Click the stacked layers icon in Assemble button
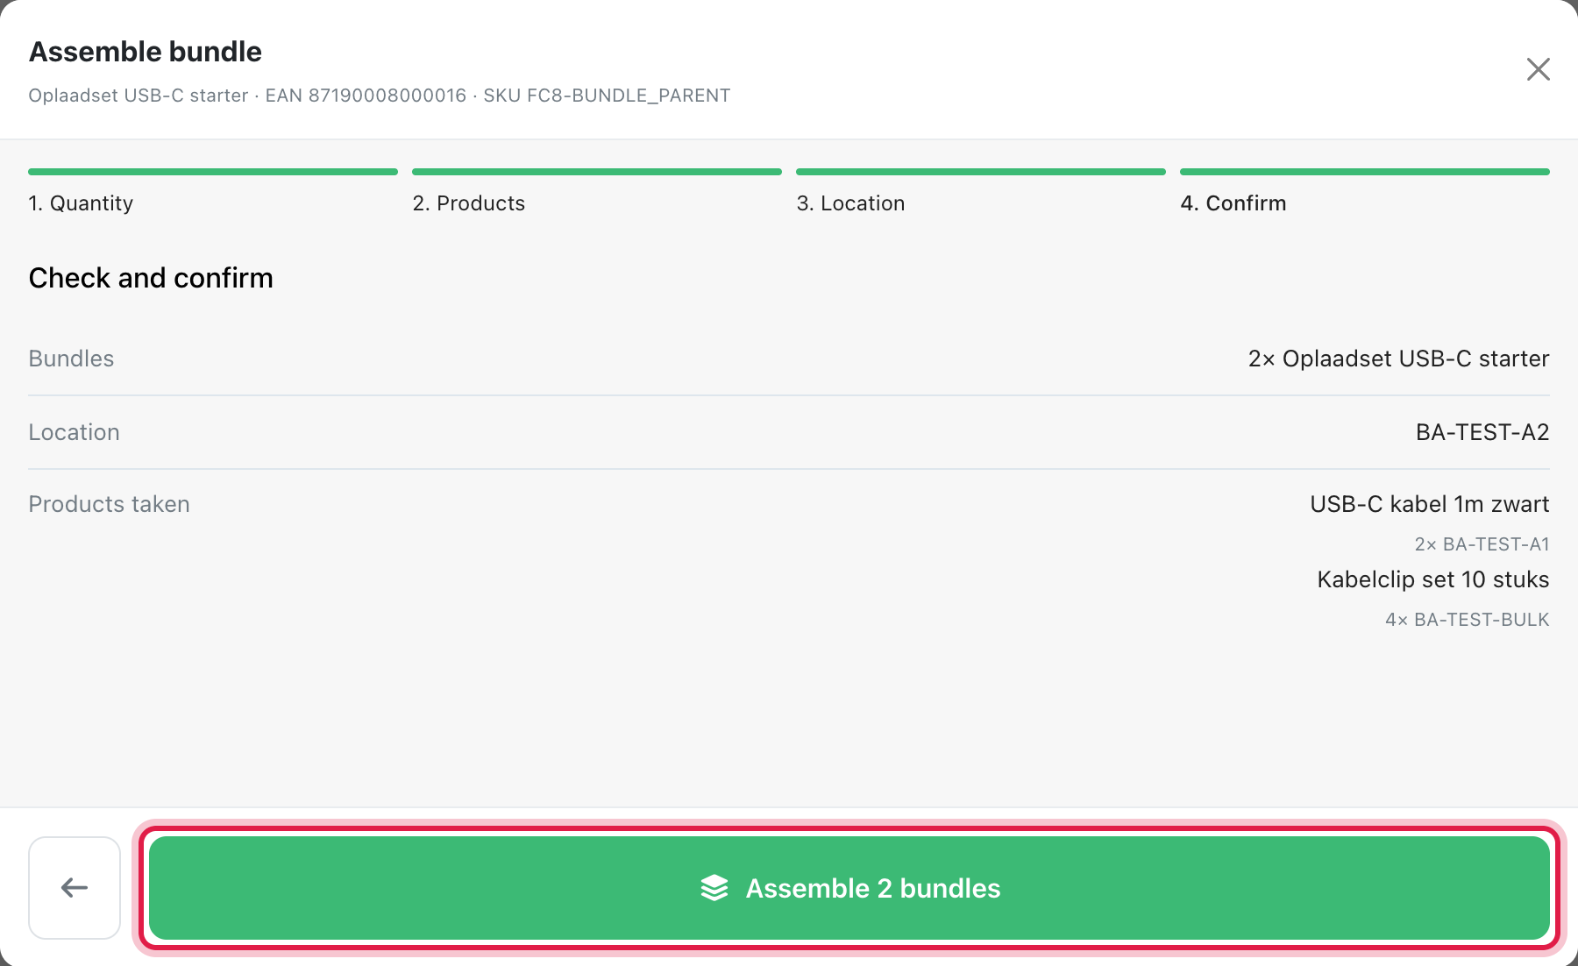1578x966 pixels. (714, 888)
